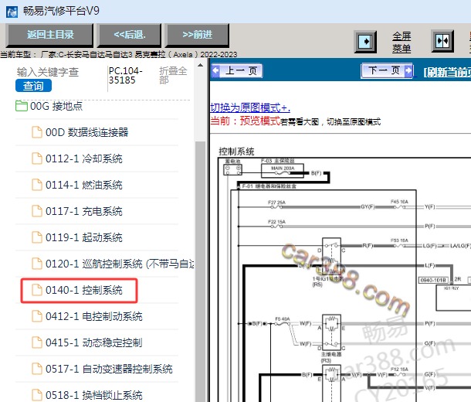This screenshot has width=471, height=402.
Task: Click the 查询 search button
Action: 33,86
